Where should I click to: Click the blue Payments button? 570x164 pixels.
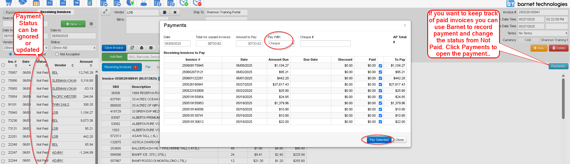tap(558, 66)
